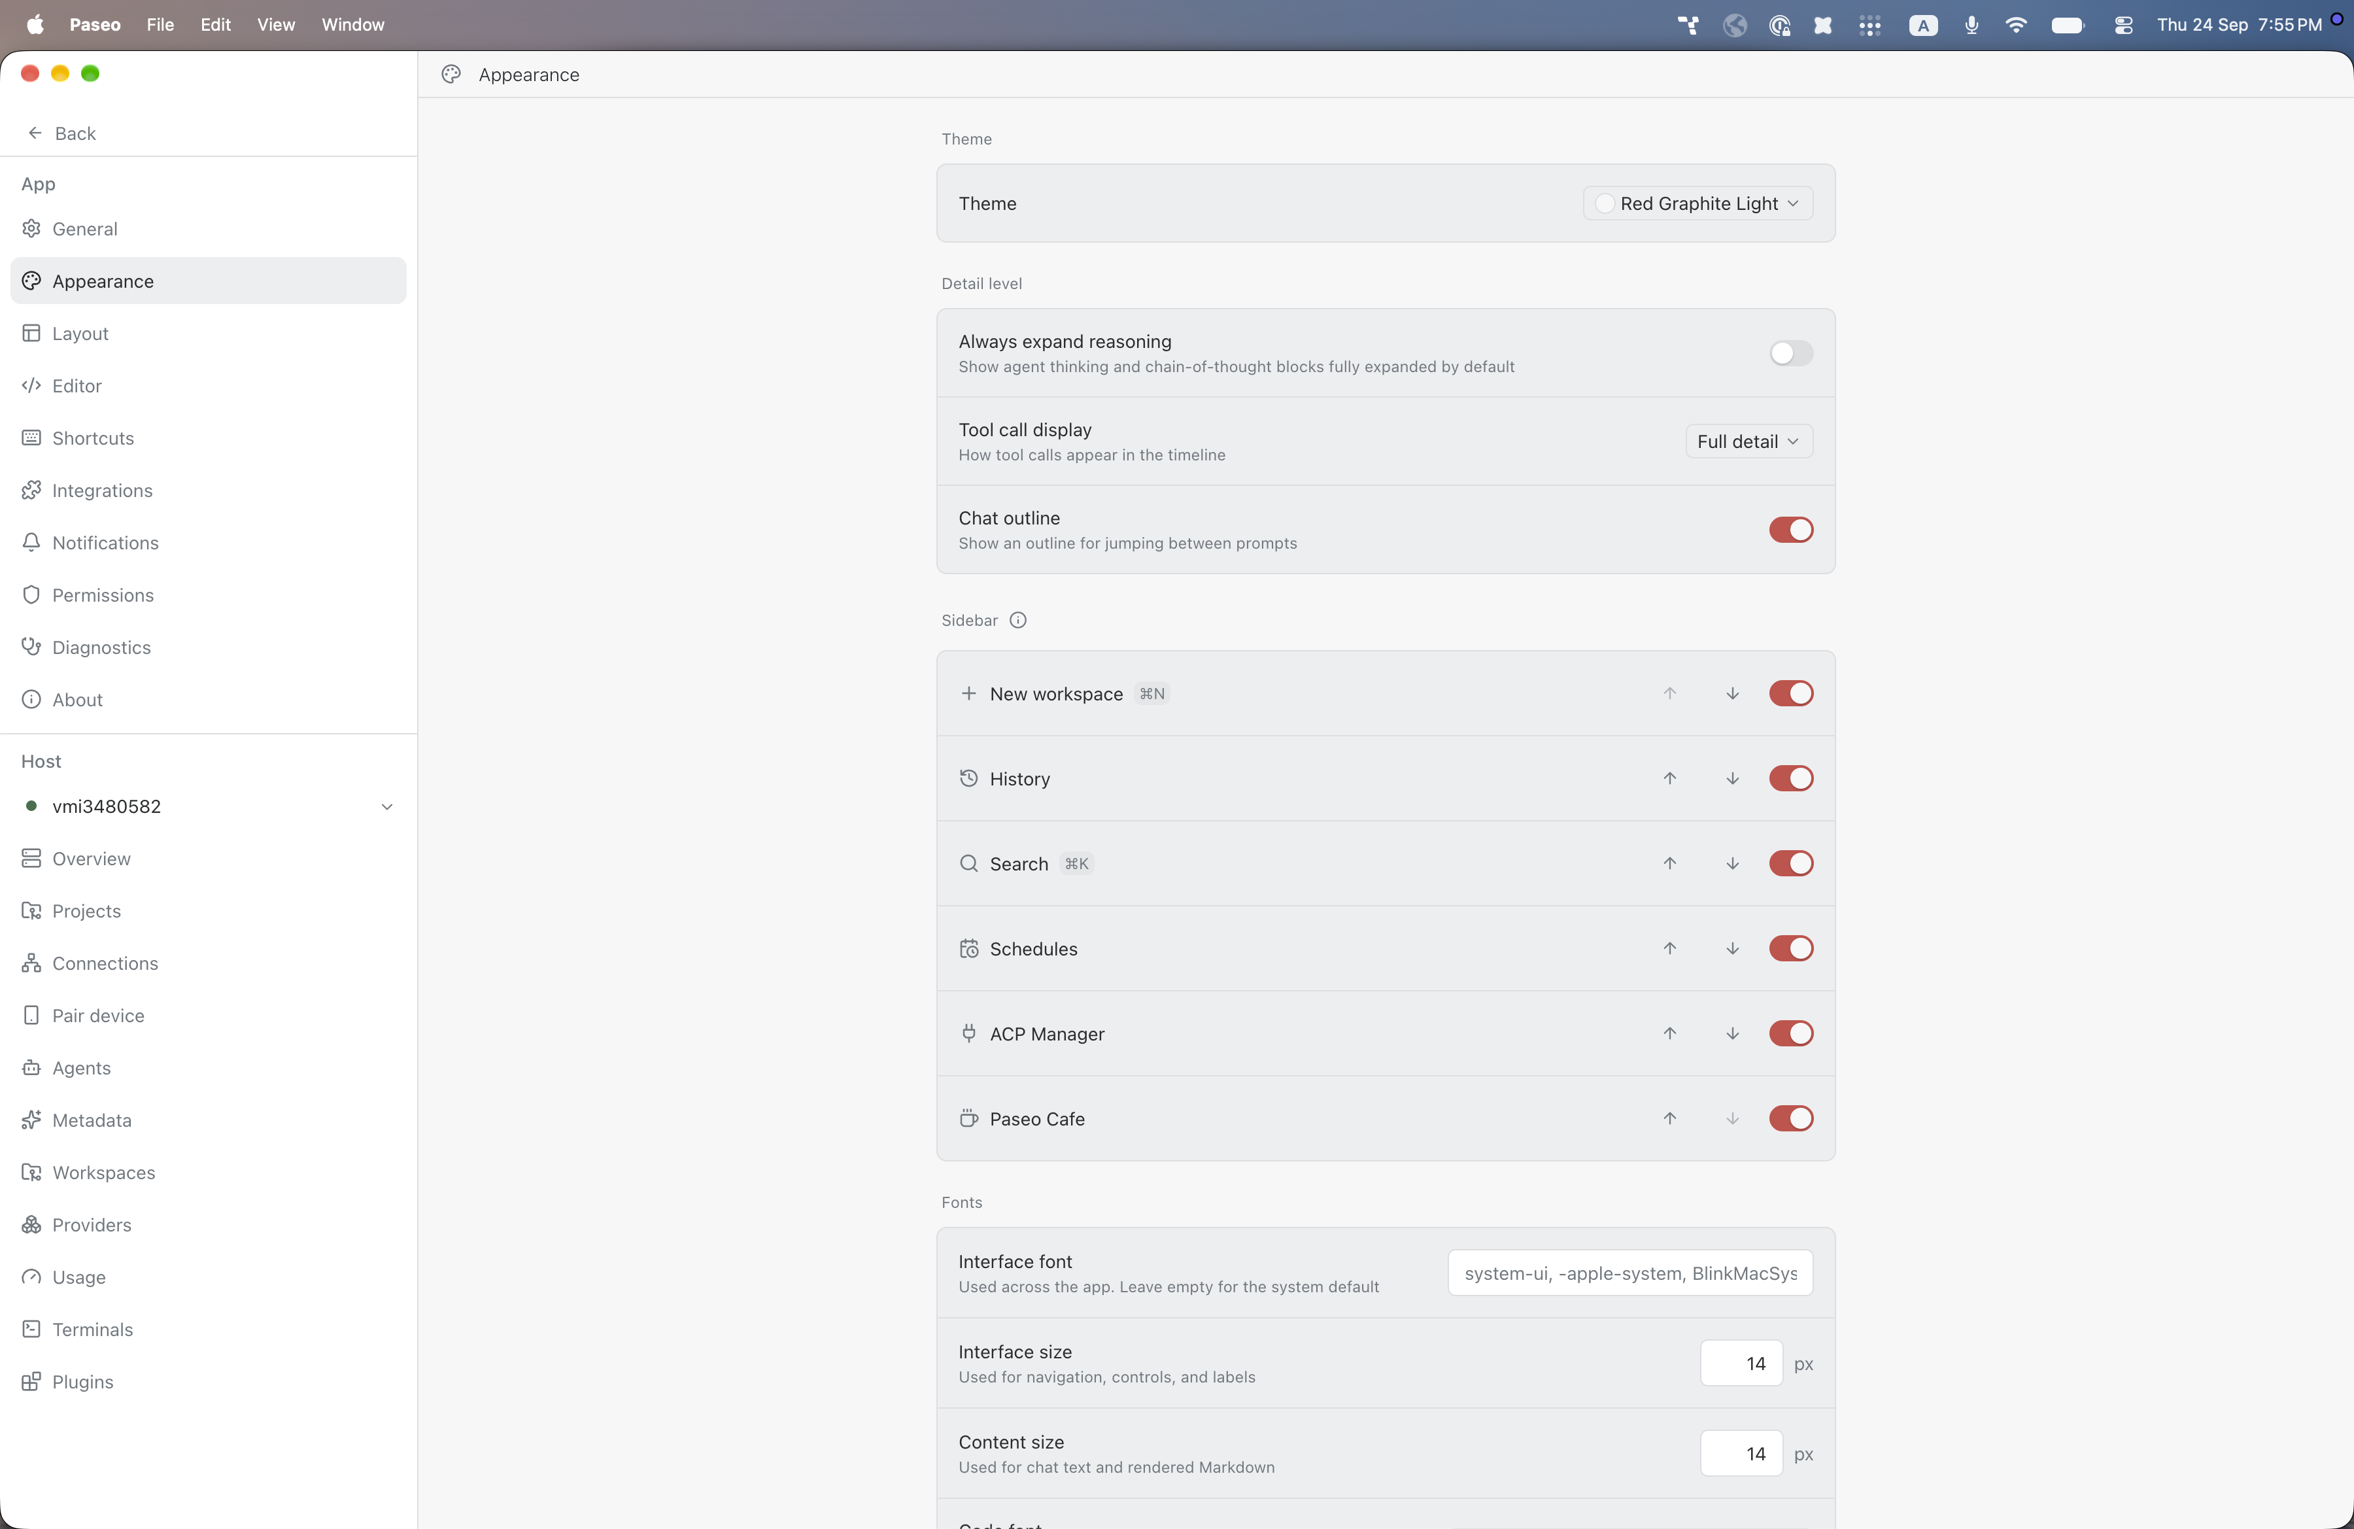This screenshot has height=1529, width=2354.
Task: Open Notifications settings
Action: [x=208, y=543]
